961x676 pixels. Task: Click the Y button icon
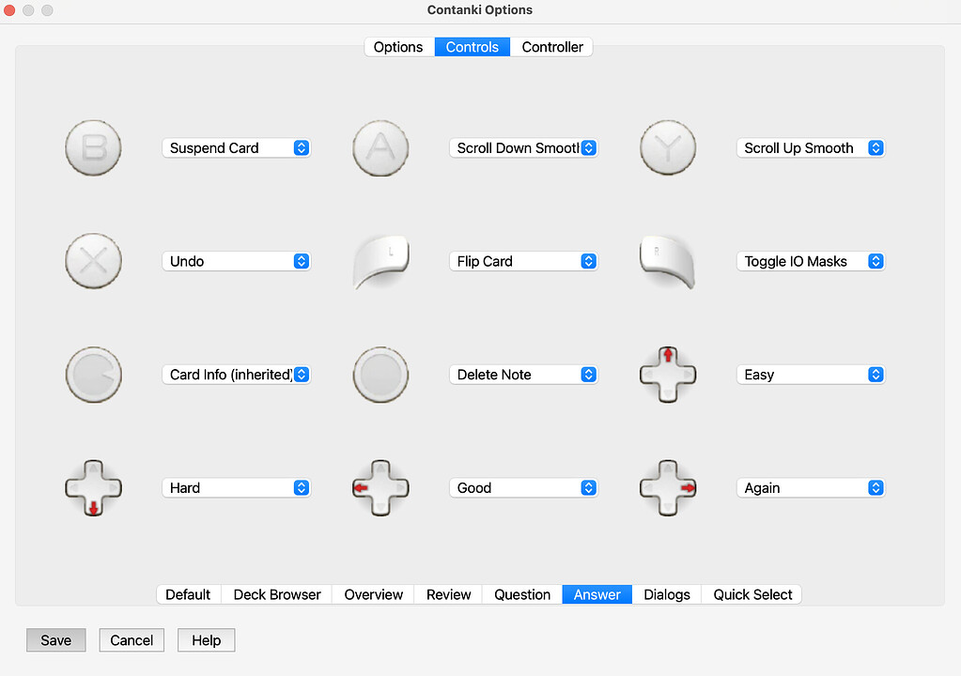click(667, 147)
